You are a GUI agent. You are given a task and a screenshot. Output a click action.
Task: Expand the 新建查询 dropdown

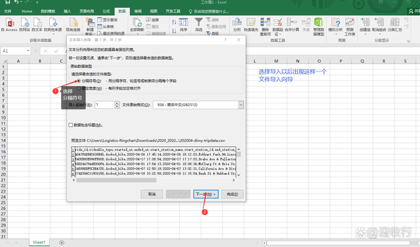click(x=93, y=34)
